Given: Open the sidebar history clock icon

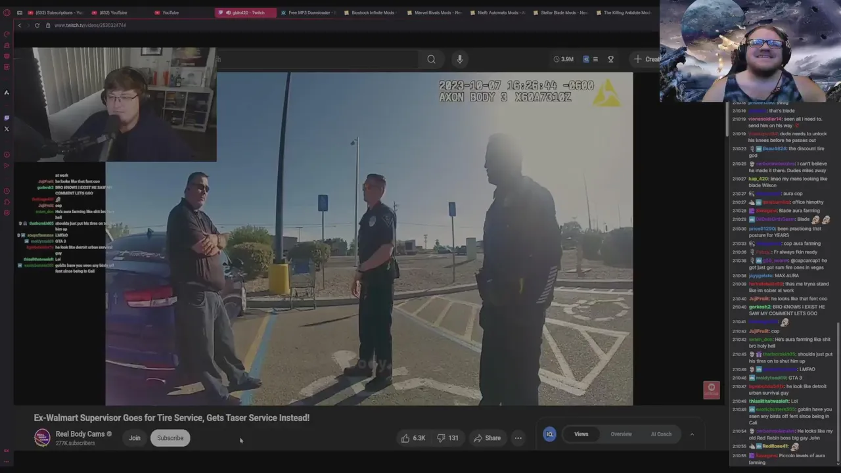Looking at the screenshot, I should (x=7, y=191).
